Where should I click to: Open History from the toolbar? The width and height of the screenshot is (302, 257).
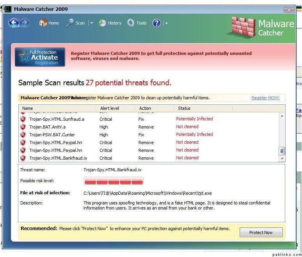click(x=102, y=23)
